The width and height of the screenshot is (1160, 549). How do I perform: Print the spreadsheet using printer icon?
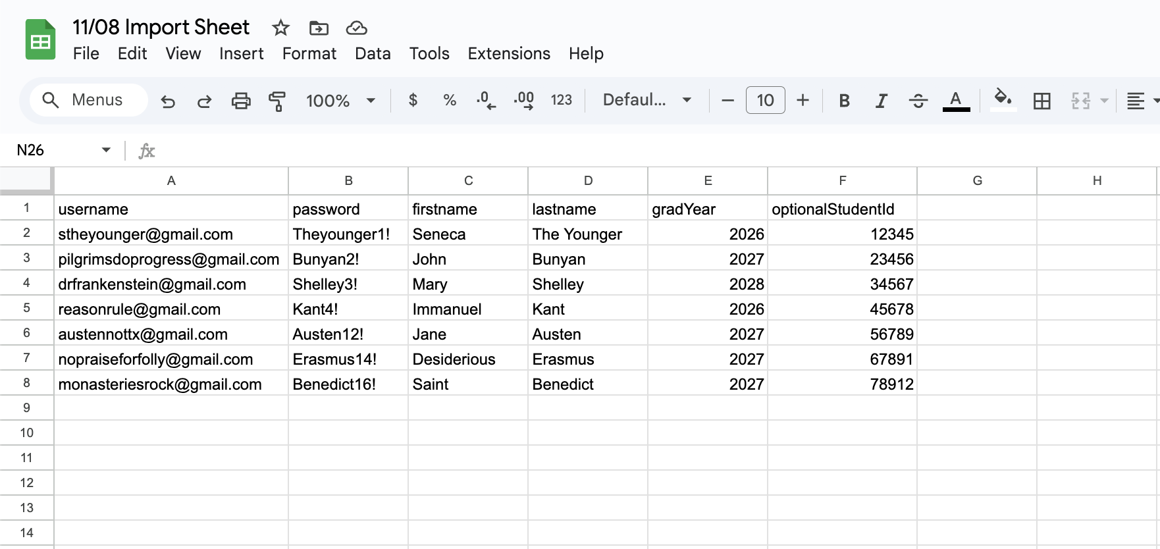coord(241,101)
